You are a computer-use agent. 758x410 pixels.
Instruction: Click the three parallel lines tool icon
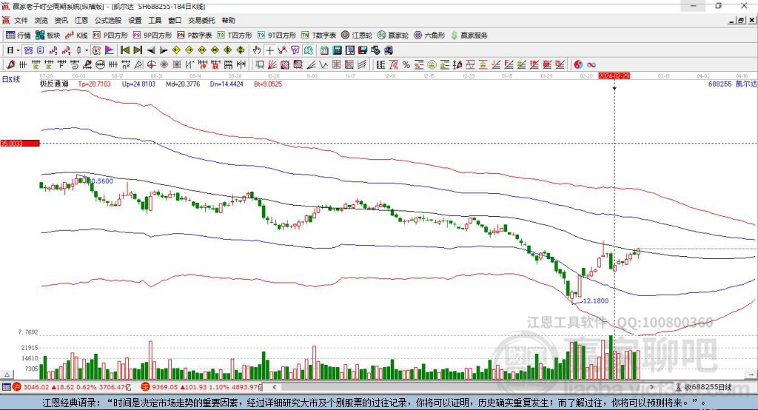tap(362, 65)
